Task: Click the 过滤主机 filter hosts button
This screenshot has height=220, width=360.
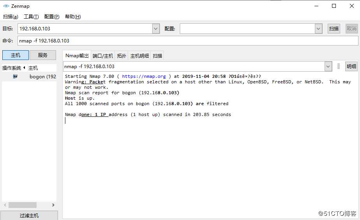Action: click(29, 215)
